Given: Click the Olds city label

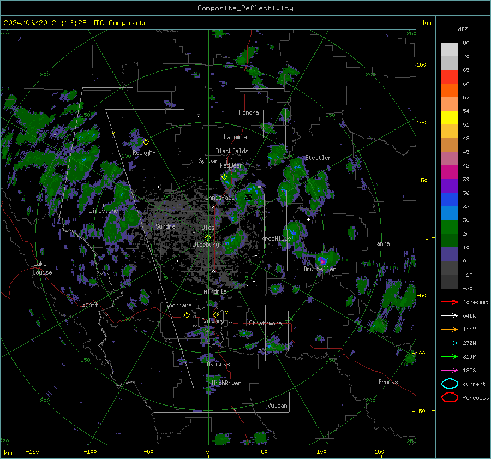Looking at the screenshot, I should click(x=208, y=228).
